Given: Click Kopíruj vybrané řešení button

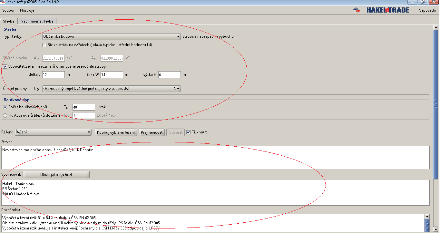Looking at the screenshot, I should click(x=116, y=132).
